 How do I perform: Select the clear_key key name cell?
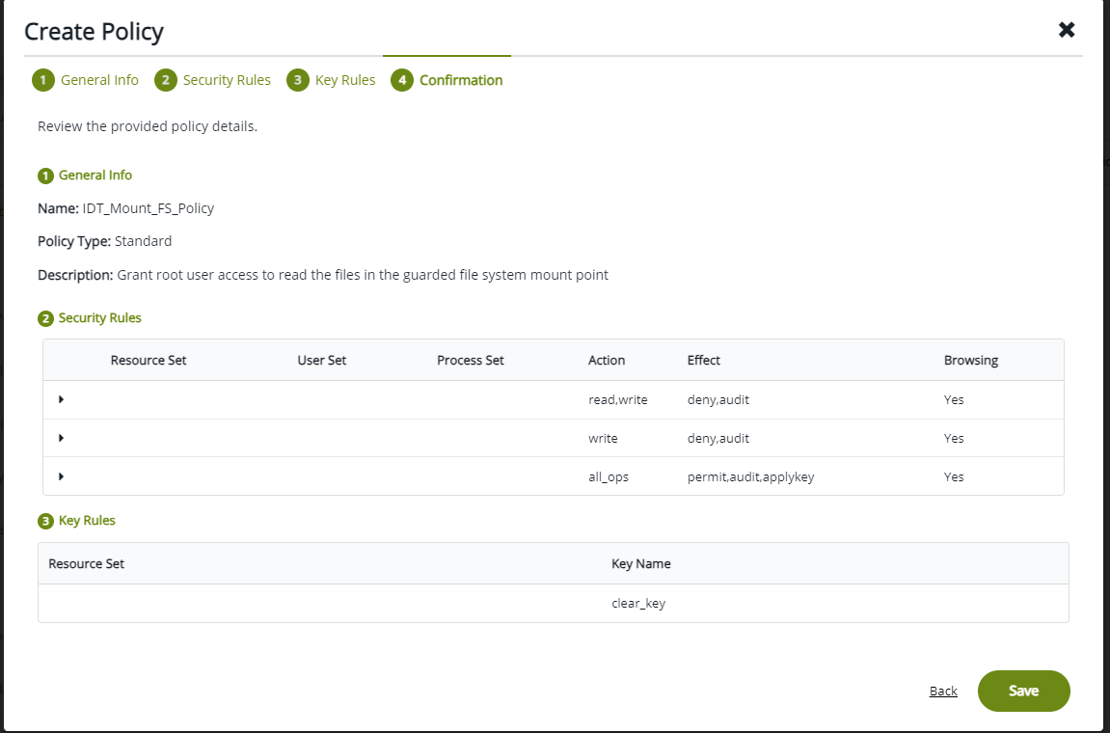(x=638, y=604)
